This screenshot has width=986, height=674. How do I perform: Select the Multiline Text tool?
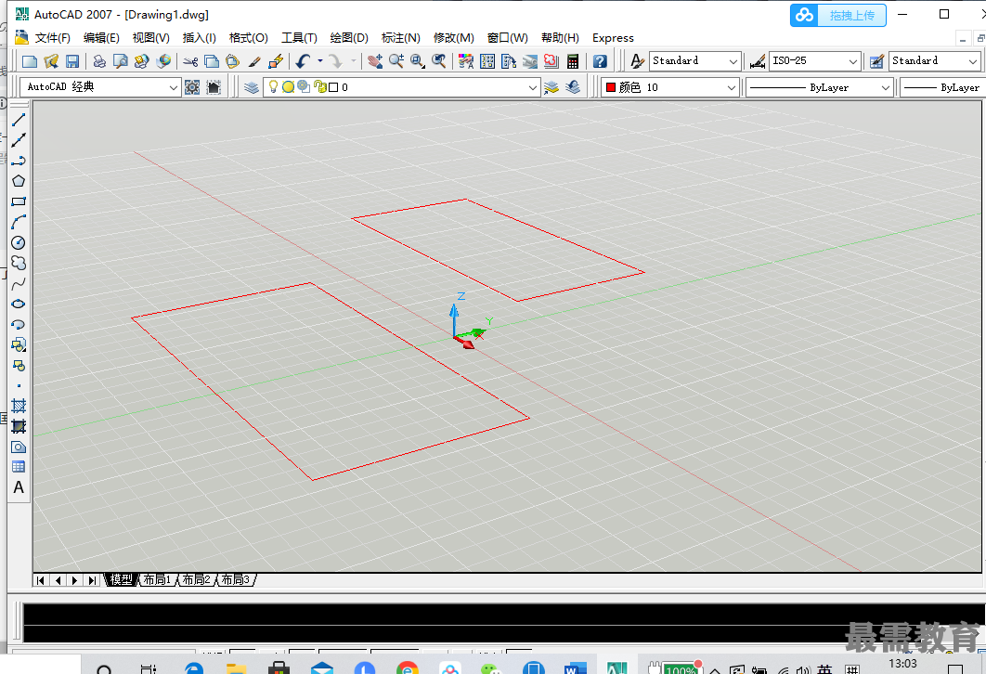point(19,487)
